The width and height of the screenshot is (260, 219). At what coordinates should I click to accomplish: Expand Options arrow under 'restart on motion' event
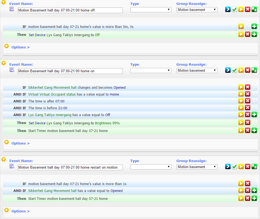click(7, 210)
